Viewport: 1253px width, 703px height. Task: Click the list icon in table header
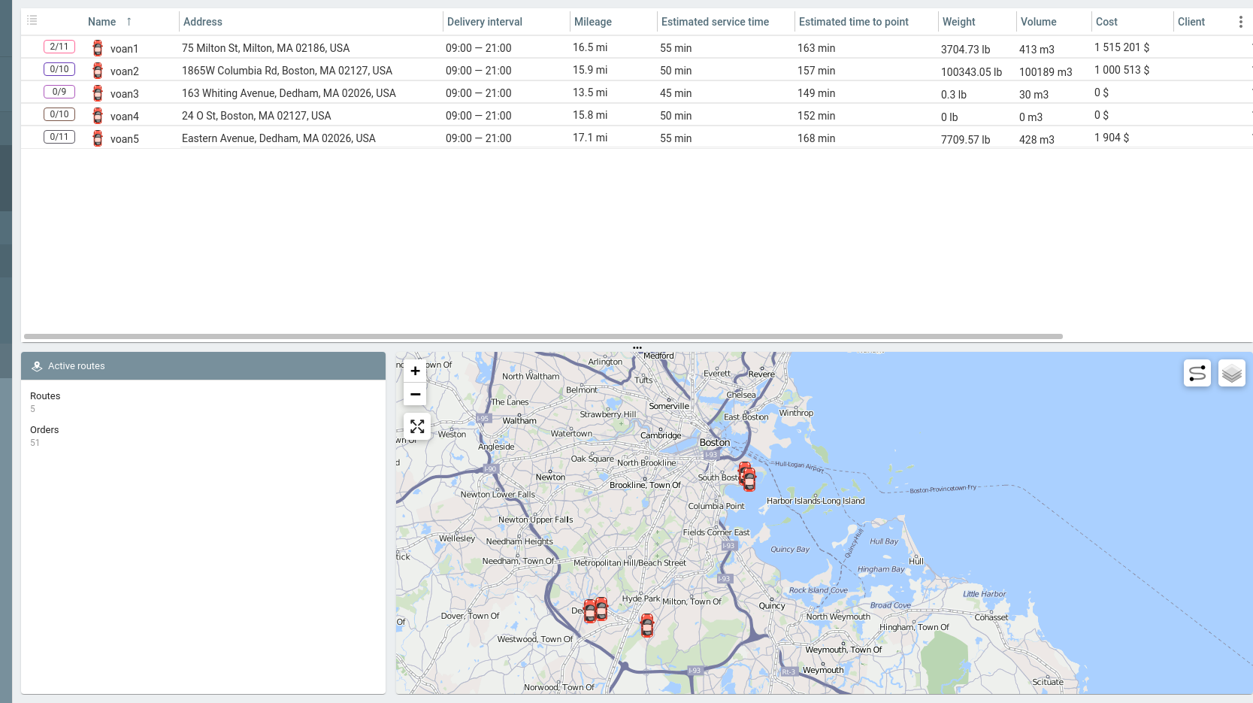coord(32,20)
